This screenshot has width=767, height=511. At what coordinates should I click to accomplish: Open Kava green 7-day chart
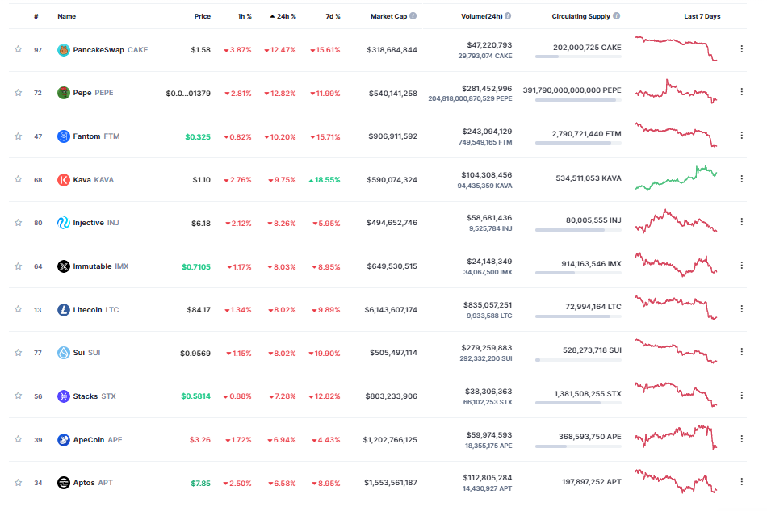point(676,178)
